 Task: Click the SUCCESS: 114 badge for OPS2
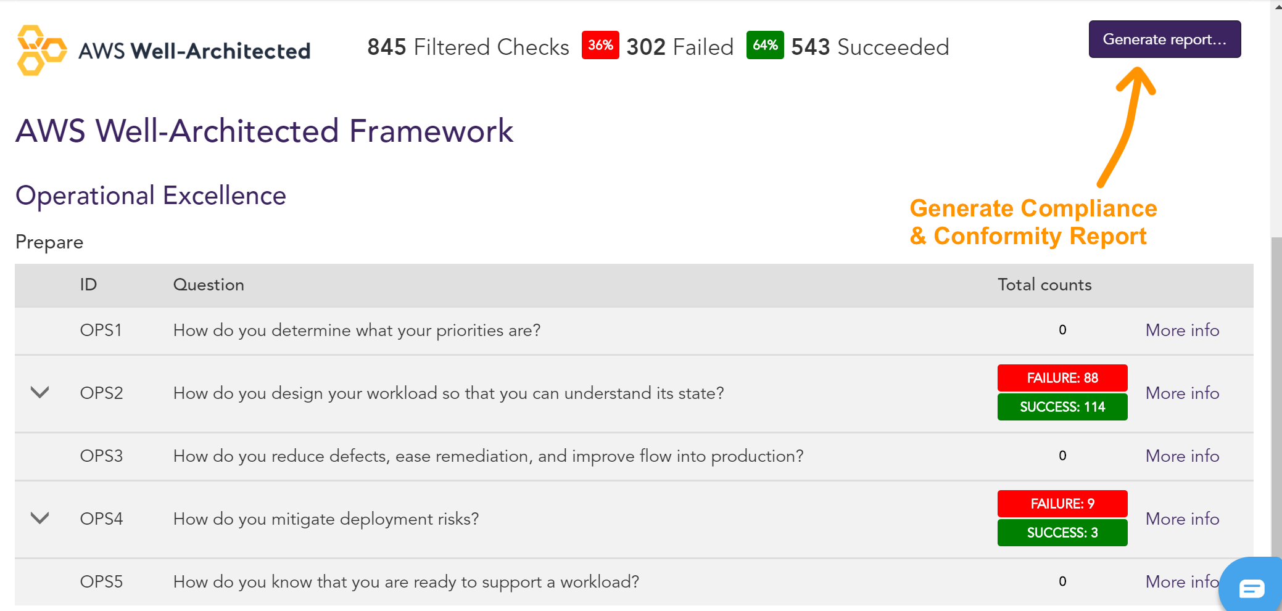(1062, 407)
